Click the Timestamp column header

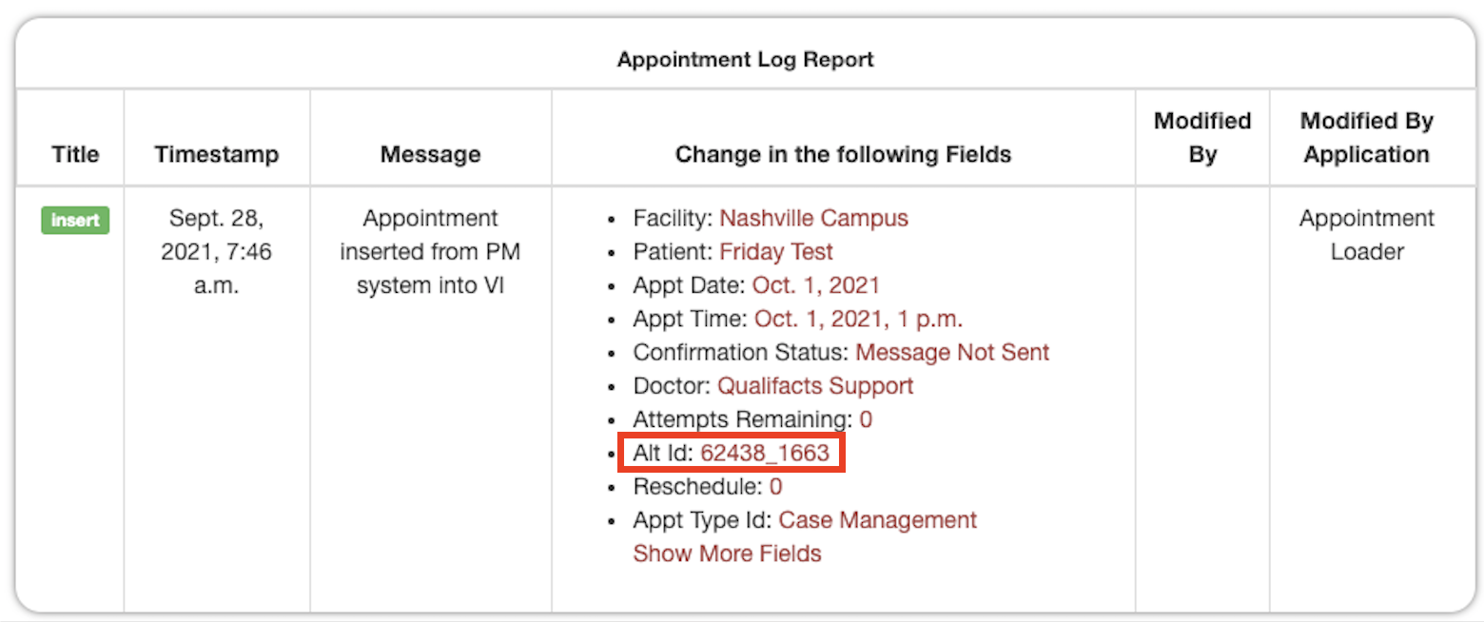217,154
